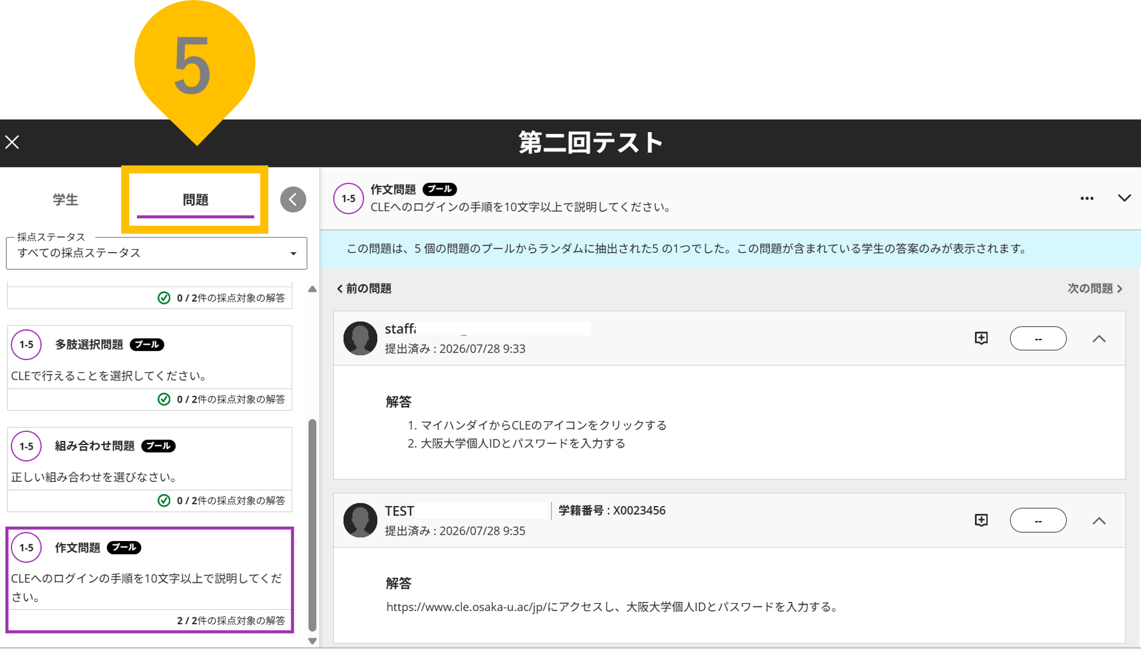
Task: Close the 第二回テスト grading view
Action: (12, 142)
